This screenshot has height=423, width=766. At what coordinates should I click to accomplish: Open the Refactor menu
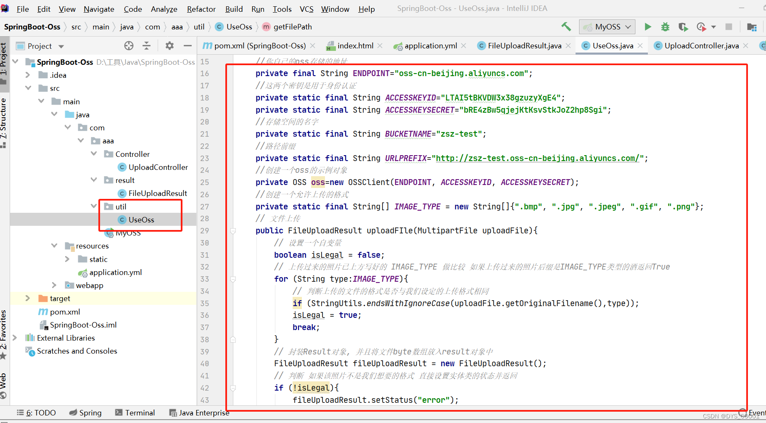pyautogui.click(x=201, y=9)
